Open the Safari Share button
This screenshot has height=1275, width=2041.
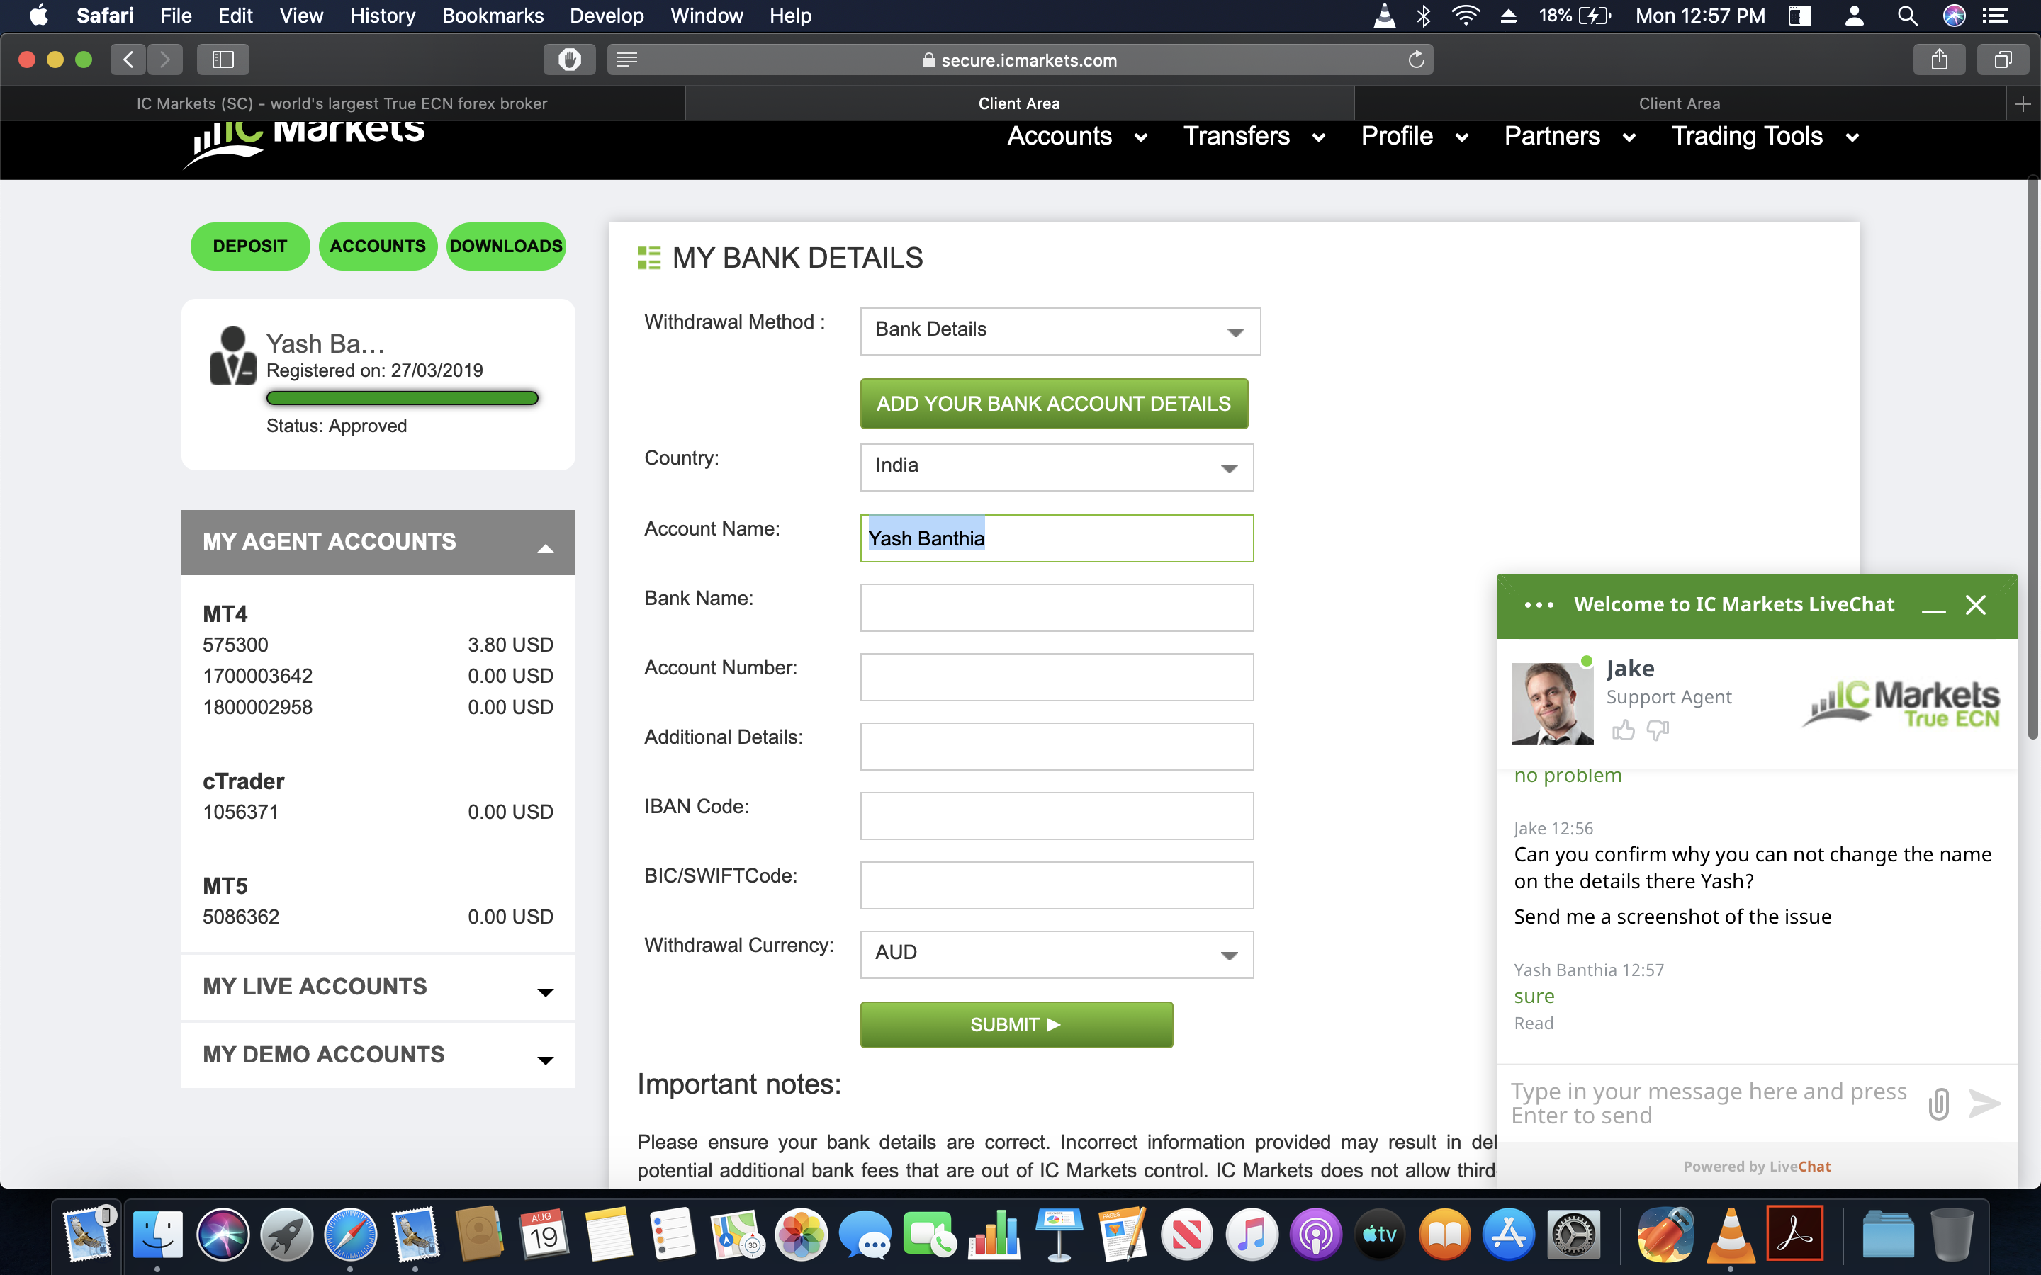pos(1940,59)
